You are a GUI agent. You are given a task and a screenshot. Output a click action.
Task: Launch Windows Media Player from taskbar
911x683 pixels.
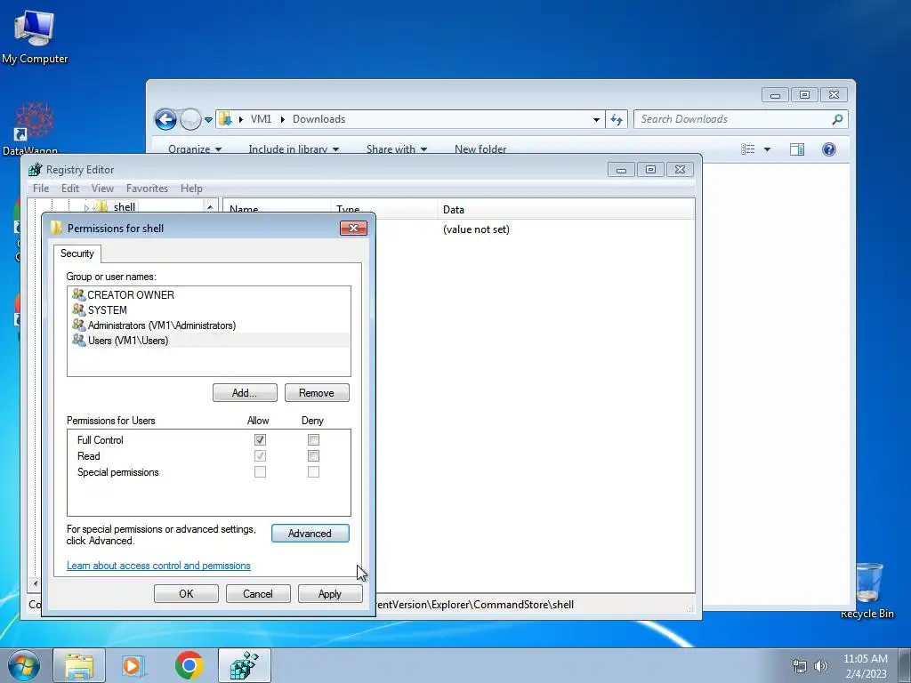coord(133,665)
